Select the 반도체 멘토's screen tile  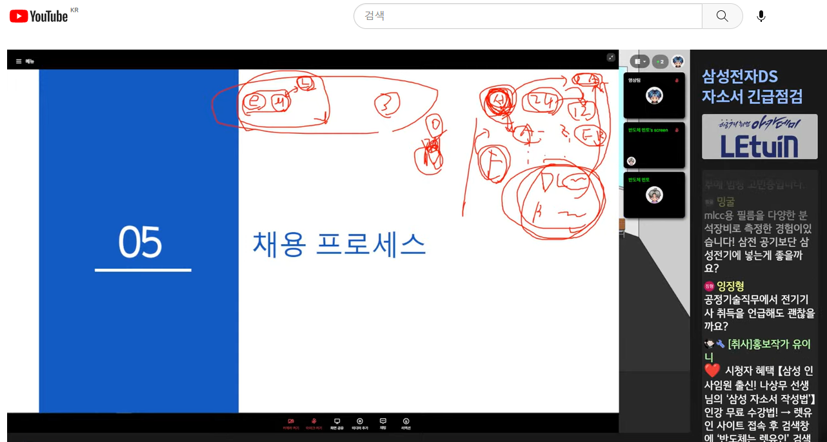click(x=654, y=146)
